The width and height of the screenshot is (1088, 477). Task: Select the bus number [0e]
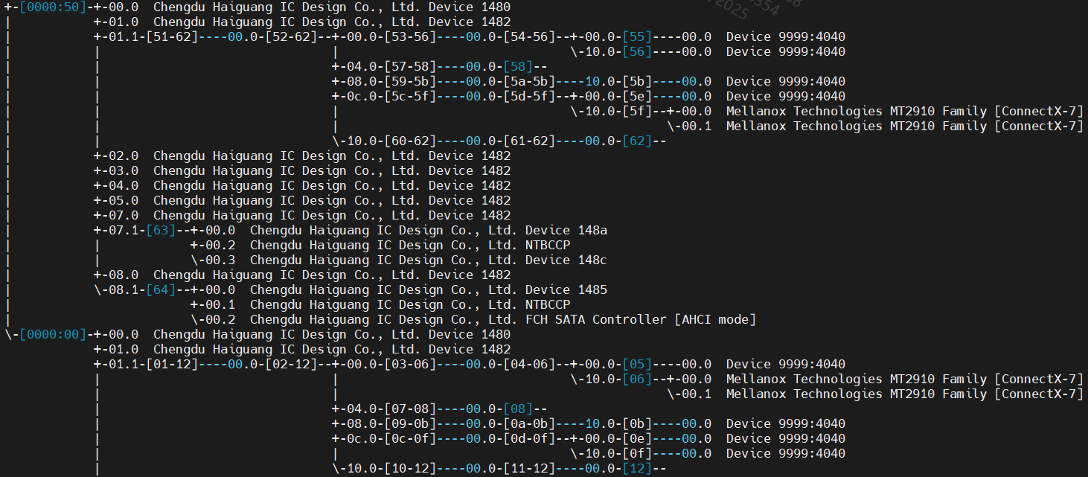[637, 438]
